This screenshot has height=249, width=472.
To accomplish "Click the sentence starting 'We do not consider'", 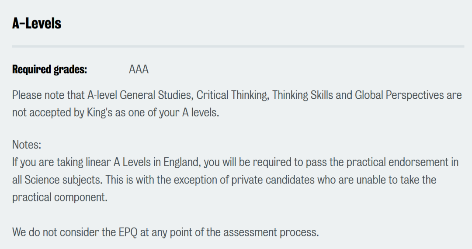I will tap(165, 232).
